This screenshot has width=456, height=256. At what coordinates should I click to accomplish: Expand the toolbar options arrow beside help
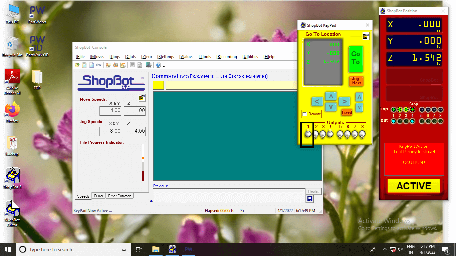[164, 67]
